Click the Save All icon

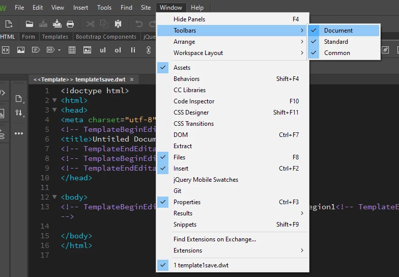click(57, 24)
